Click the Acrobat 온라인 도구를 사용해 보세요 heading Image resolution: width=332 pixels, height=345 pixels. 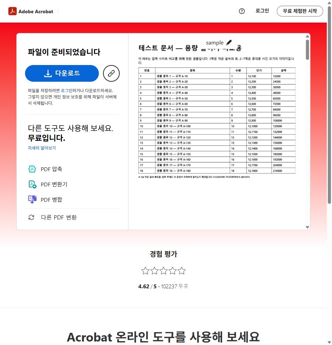point(163,337)
